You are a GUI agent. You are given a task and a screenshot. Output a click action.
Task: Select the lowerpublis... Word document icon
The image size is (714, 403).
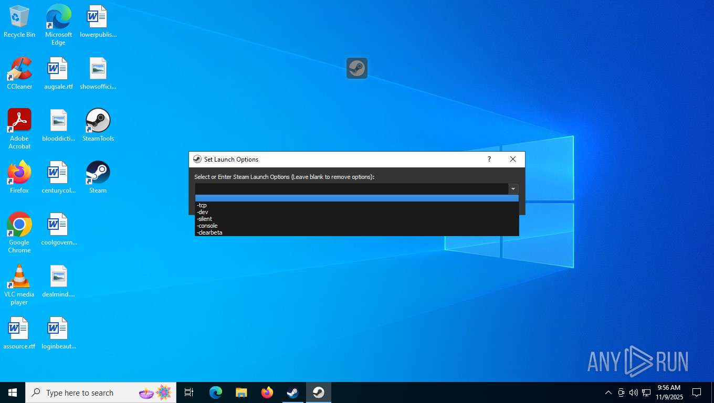98,22
